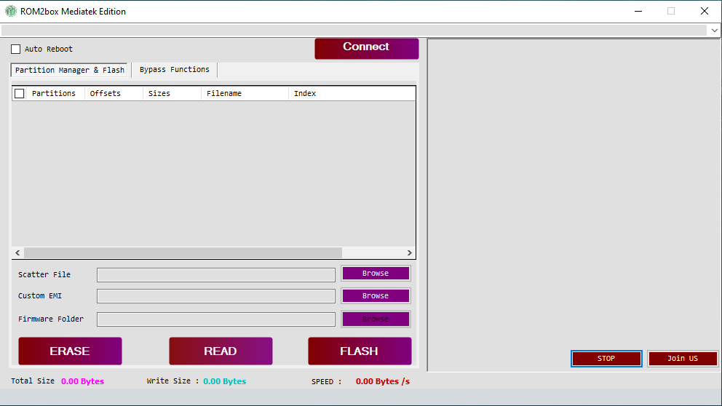
Task: Close the ROM2box window
Action: [x=705, y=11]
